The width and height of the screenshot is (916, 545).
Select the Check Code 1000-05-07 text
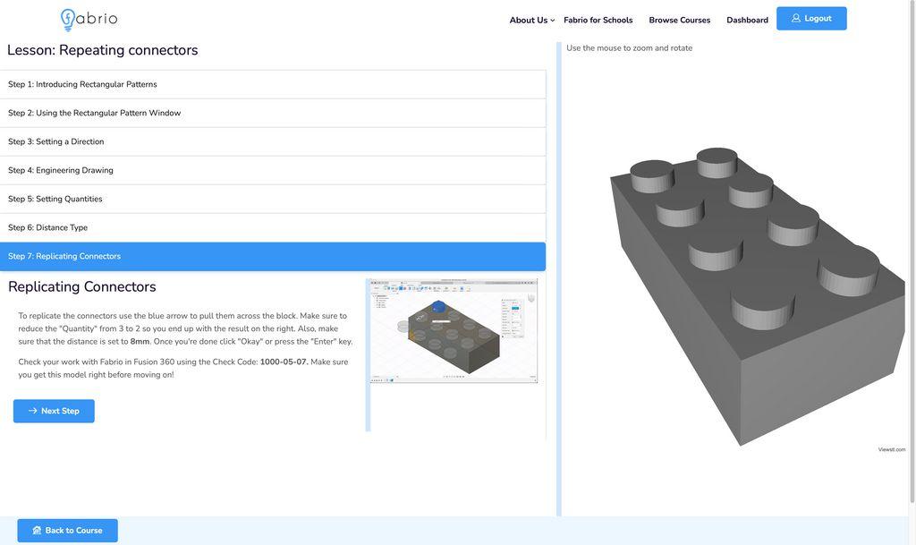pyautogui.click(x=284, y=362)
